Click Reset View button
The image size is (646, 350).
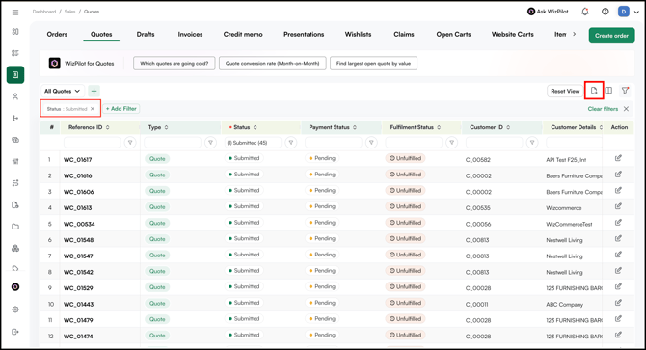(x=565, y=91)
